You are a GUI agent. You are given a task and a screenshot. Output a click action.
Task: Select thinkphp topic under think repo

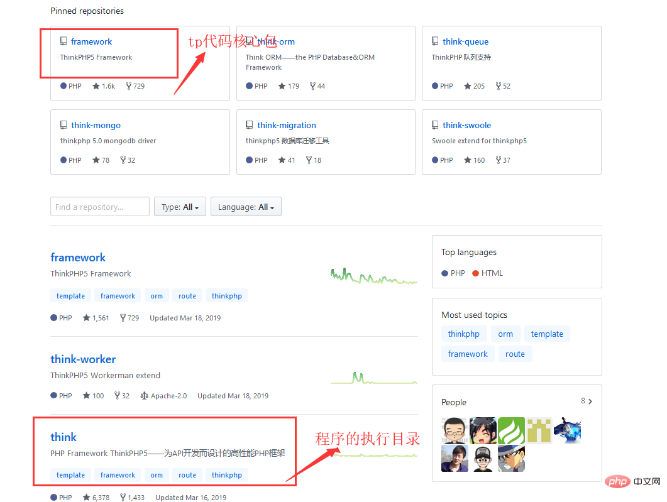coord(227,475)
